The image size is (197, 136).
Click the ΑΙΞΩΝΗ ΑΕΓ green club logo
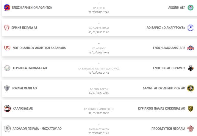pyautogui.click(x=190, y=7)
